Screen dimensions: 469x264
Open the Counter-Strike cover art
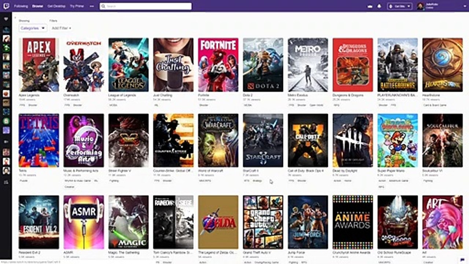[x=173, y=140]
